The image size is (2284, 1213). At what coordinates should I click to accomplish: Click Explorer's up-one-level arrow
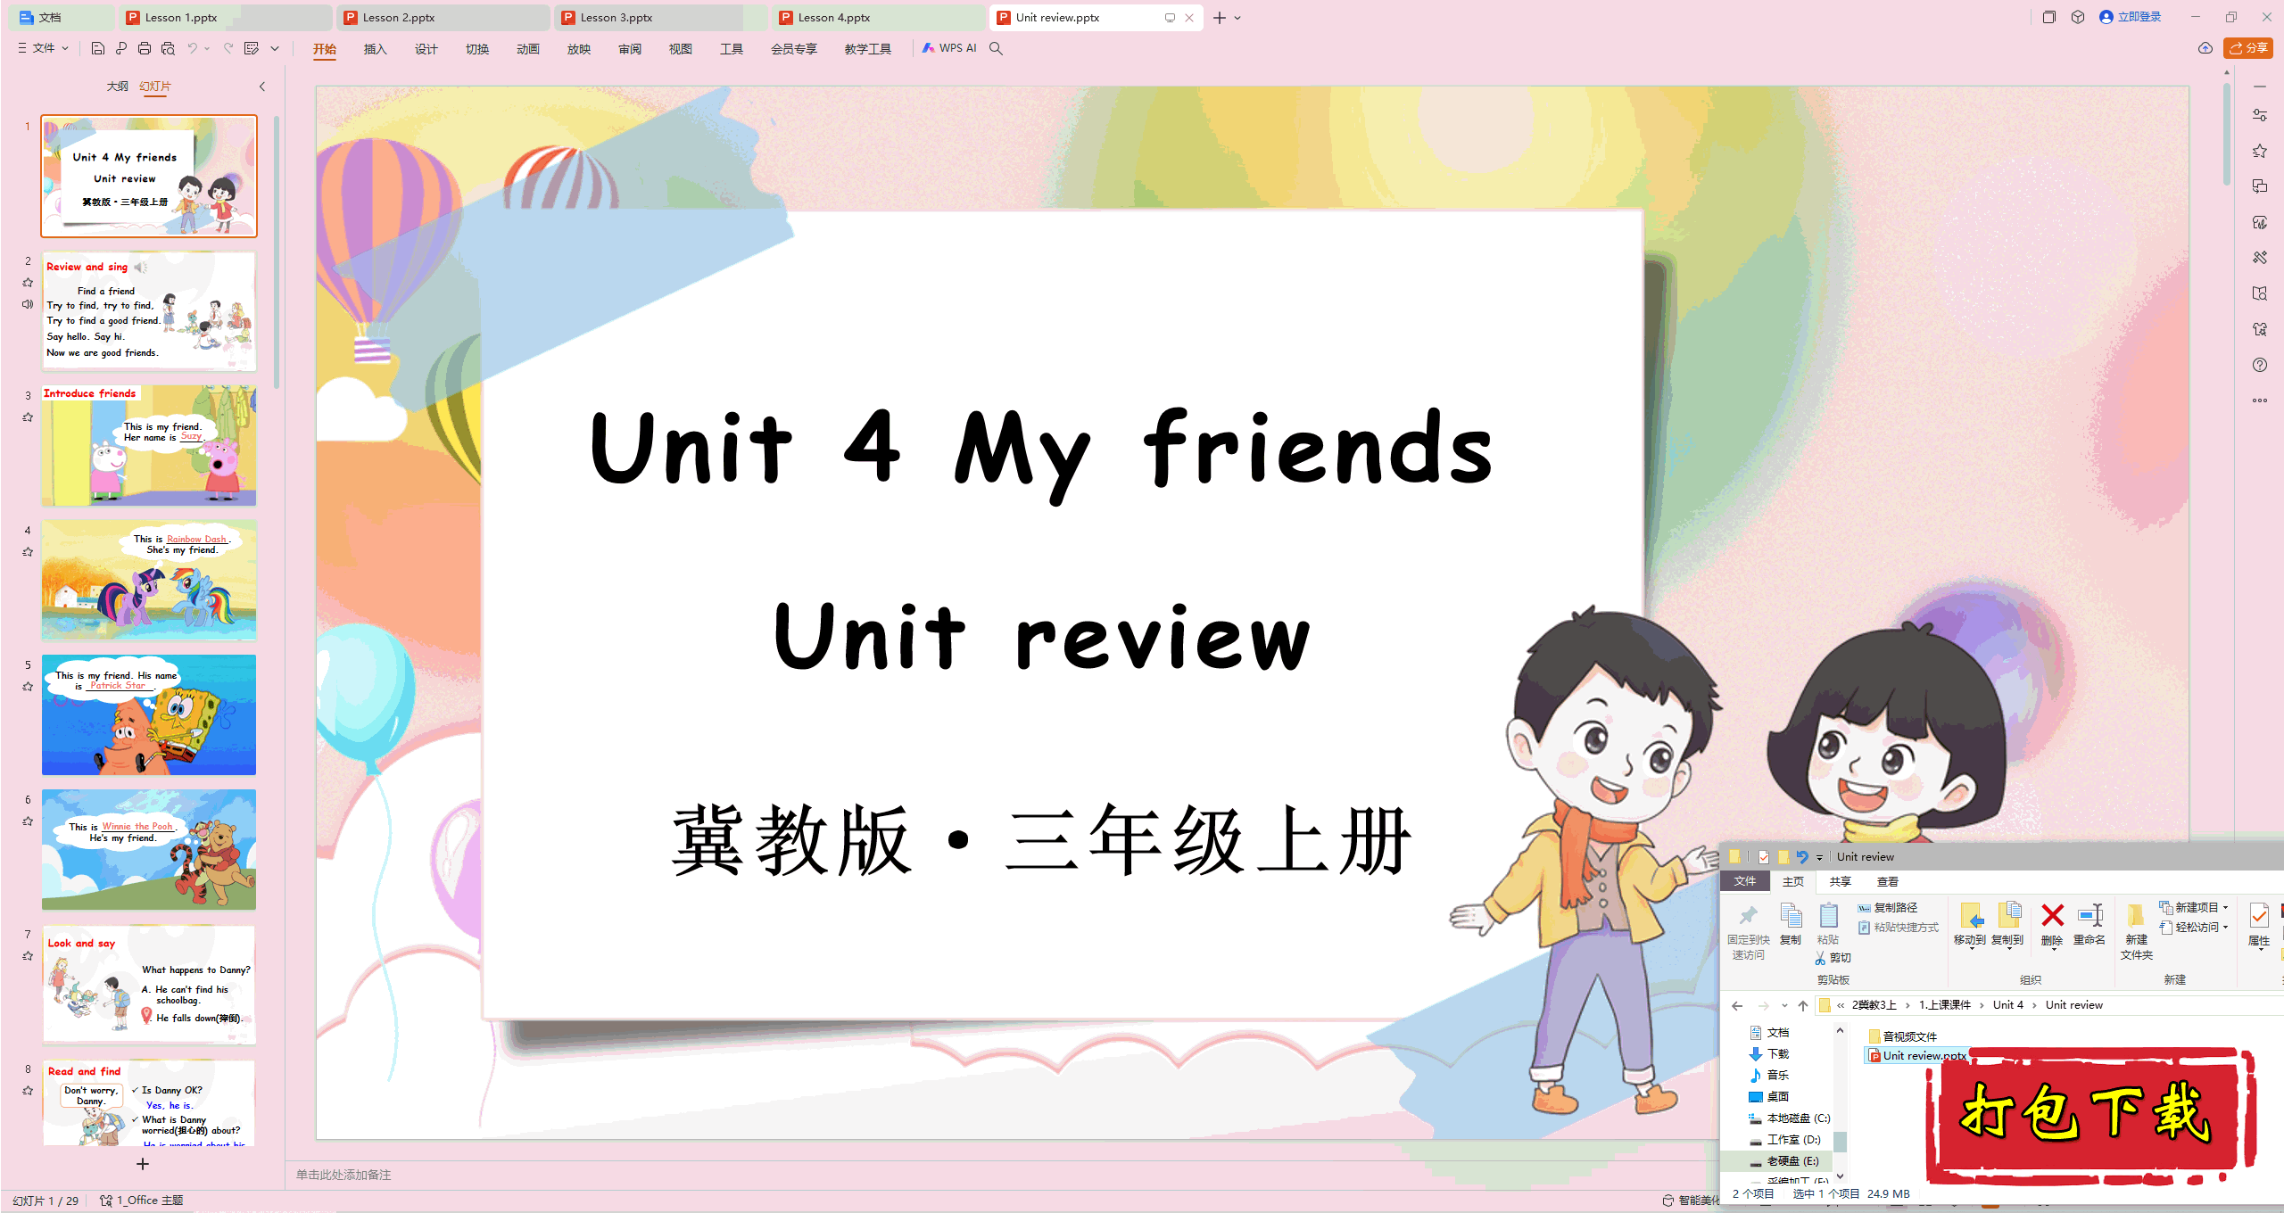(1803, 1005)
